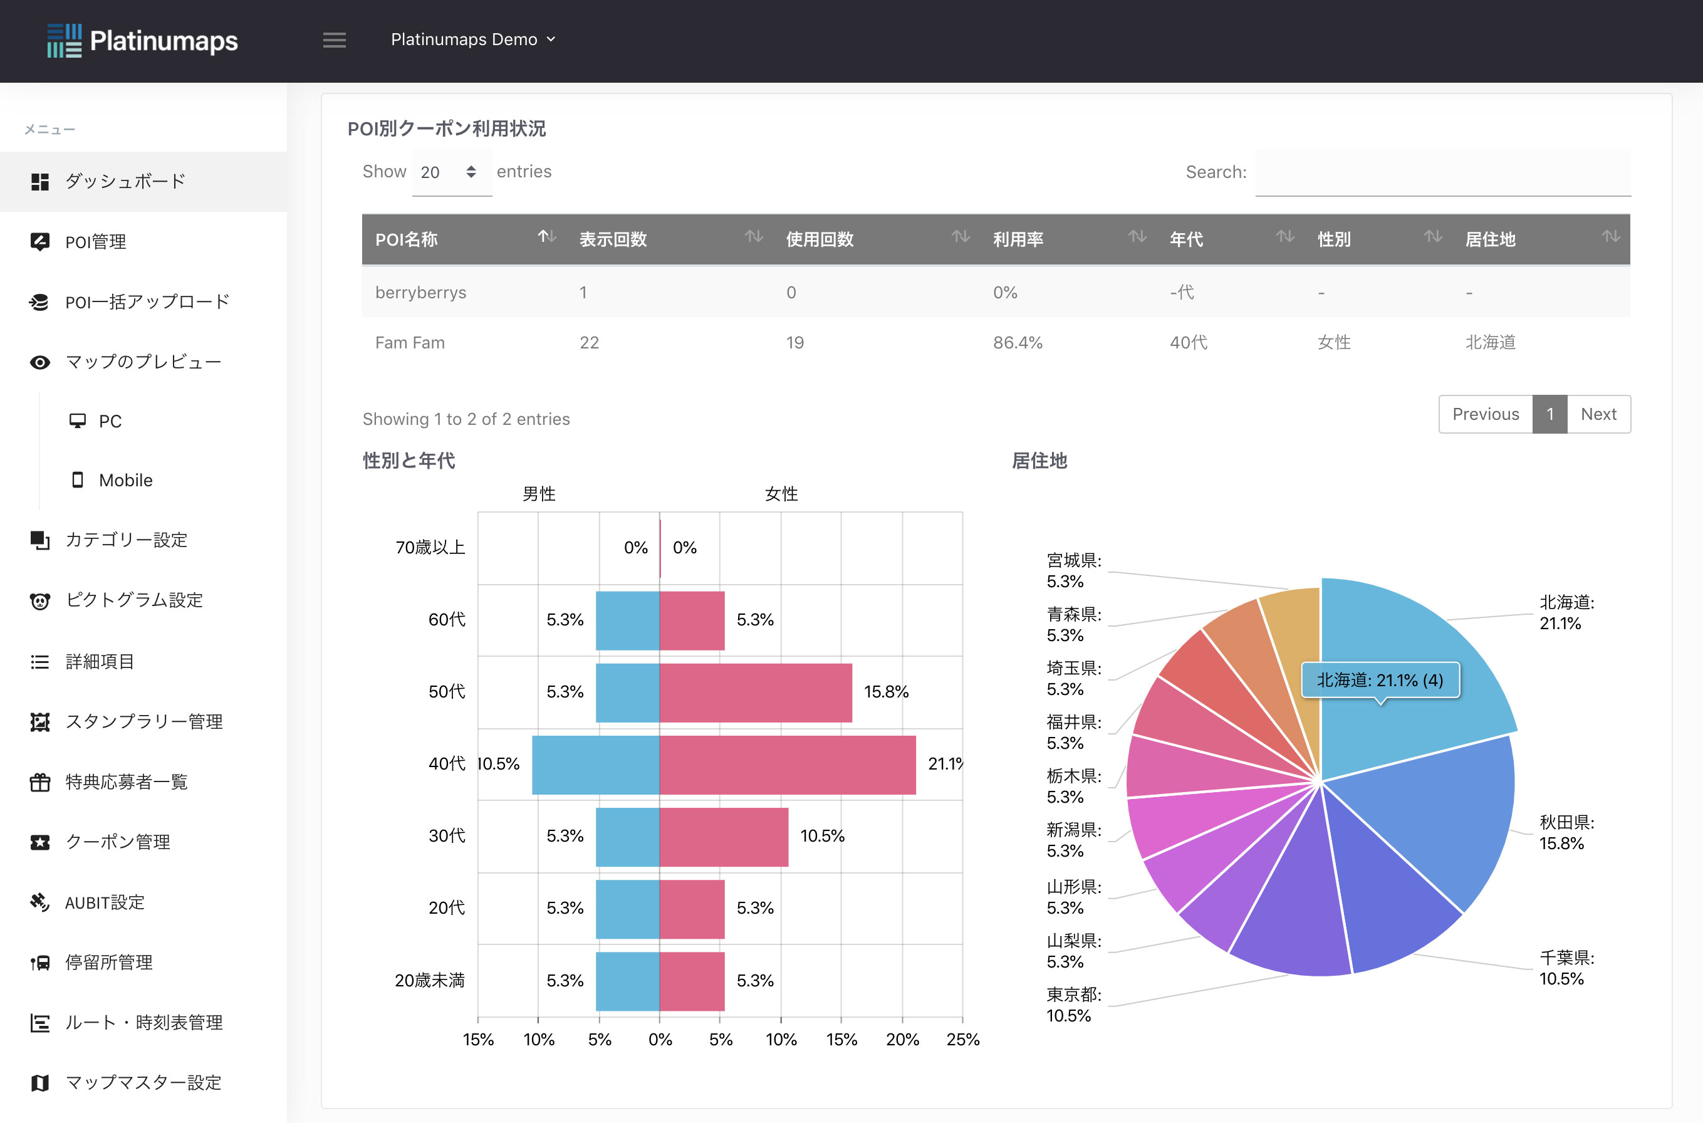Click the ダッシュボード dashboard icon

coord(40,182)
